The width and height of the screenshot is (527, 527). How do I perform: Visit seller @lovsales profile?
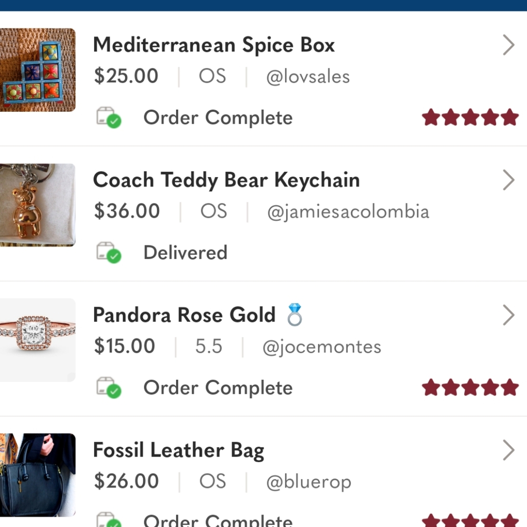[308, 77]
